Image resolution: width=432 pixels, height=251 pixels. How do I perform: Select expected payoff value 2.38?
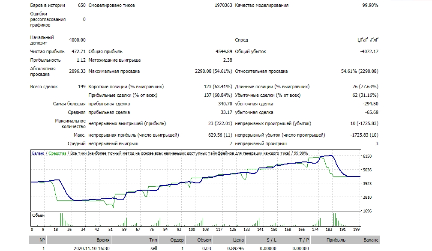(x=228, y=60)
